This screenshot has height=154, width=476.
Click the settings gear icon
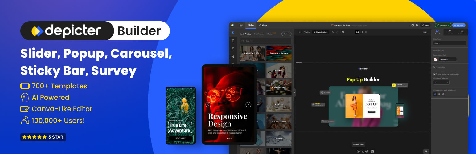(x=413, y=25)
